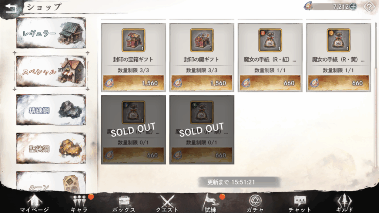
Task: Open クエスト crossed swords icon
Action: point(167,204)
